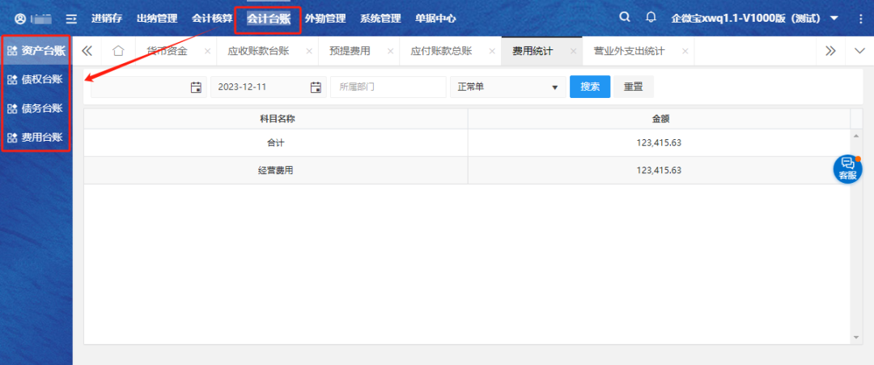874x365 pixels.
Task: Open end date calendar picker icon
Action: pos(316,87)
